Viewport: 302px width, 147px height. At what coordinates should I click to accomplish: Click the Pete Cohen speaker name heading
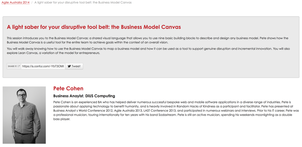68,88
